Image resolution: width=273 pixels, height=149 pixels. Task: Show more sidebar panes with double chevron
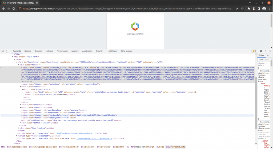pyautogui.click(x=268, y=55)
